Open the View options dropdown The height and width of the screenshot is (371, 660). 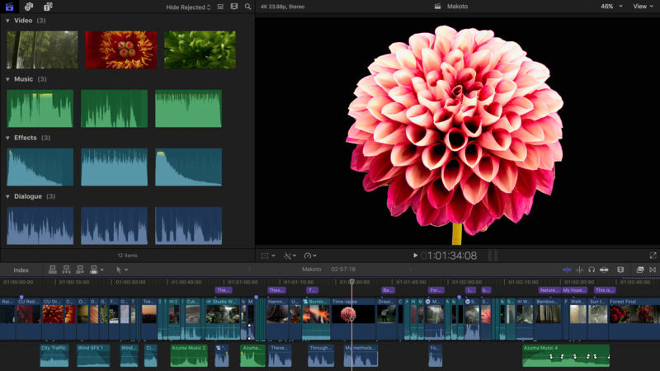(643, 7)
